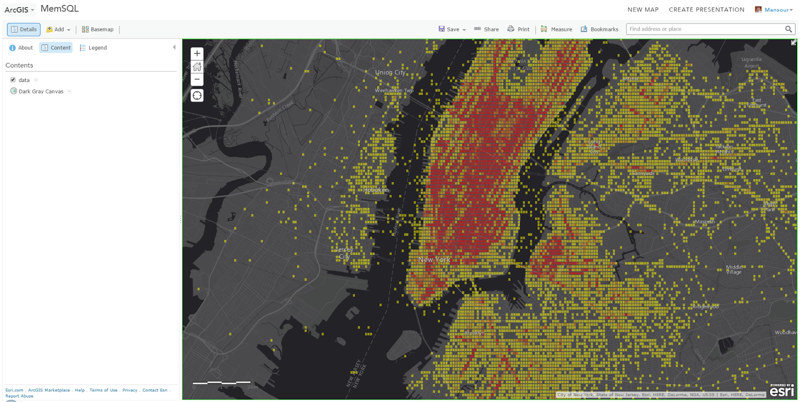Click the Brooklyn label on the map

[x=474, y=333]
